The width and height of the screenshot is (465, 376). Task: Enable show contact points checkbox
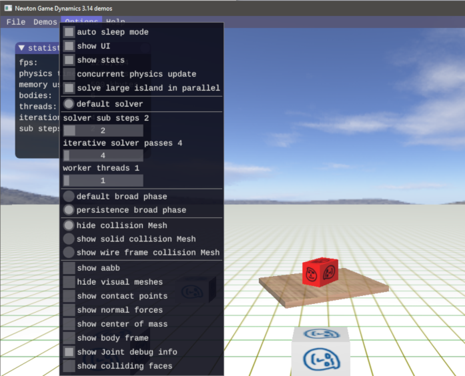click(x=69, y=296)
